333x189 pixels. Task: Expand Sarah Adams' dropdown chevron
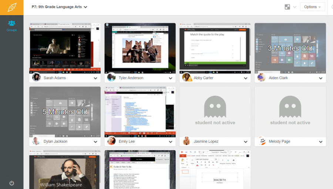tap(95, 78)
